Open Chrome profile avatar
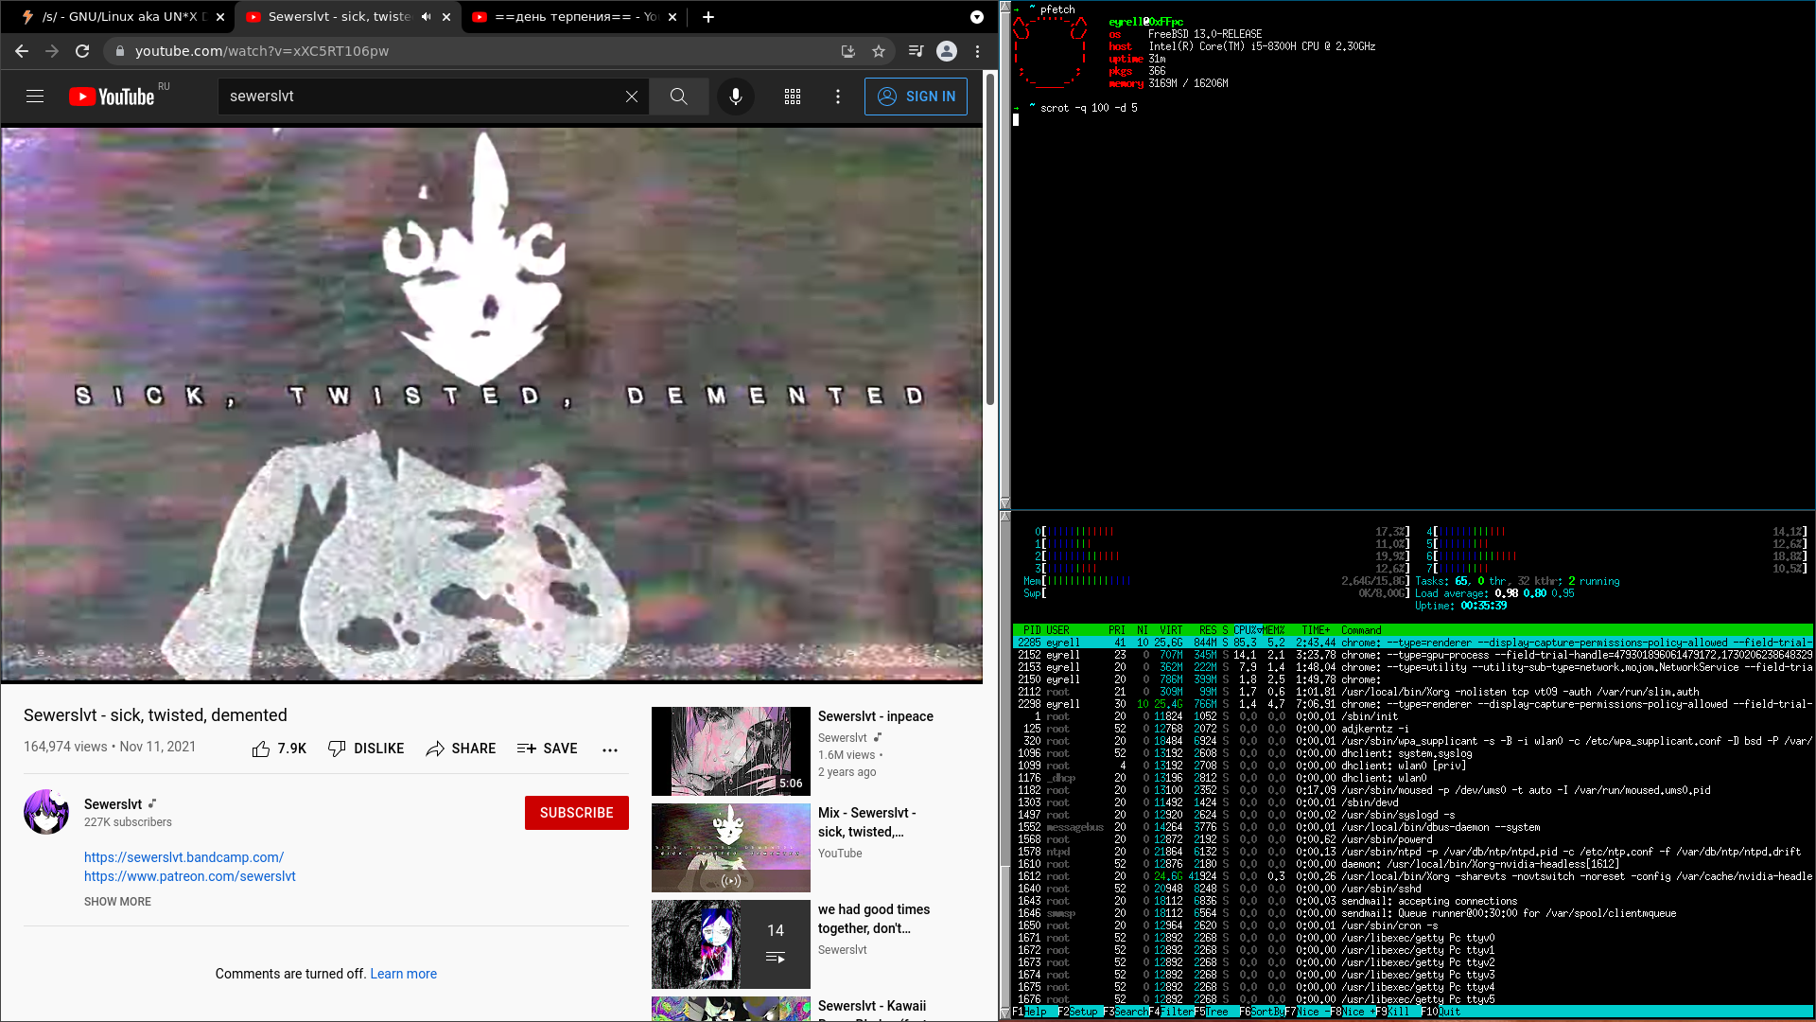This screenshot has width=1816, height=1022. click(x=947, y=51)
